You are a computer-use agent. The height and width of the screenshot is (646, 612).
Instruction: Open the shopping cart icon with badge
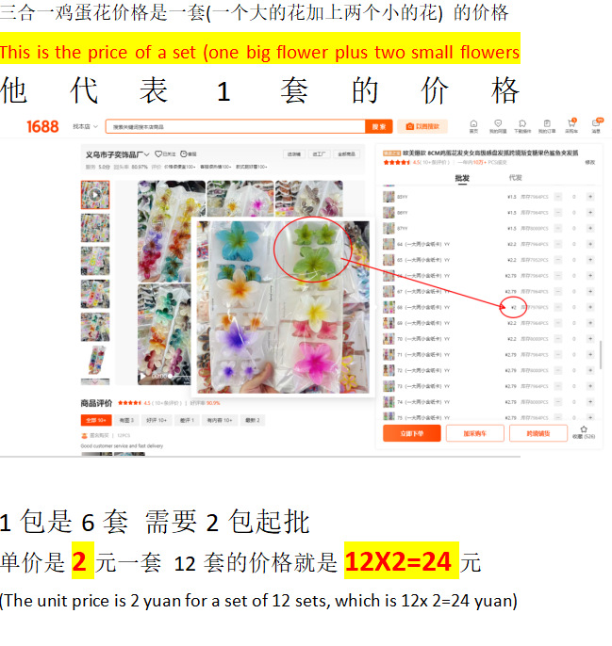pos(571,123)
